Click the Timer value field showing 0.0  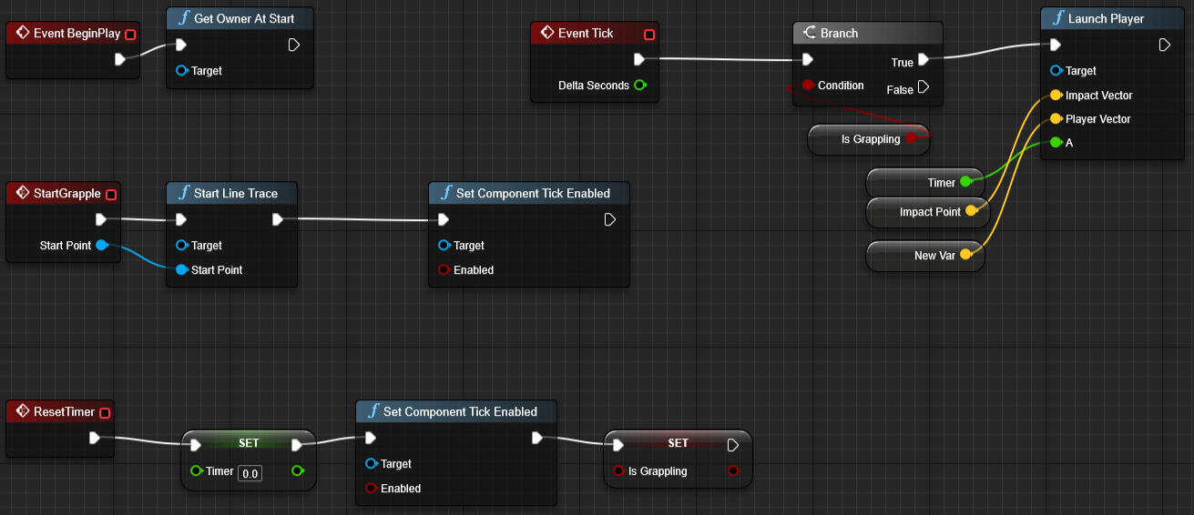(250, 473)
